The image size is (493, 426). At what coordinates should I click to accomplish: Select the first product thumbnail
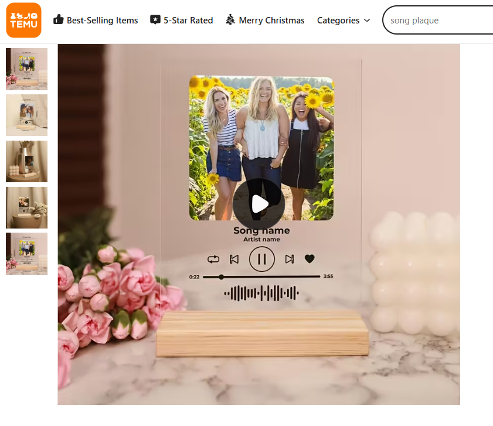[27, 69]
